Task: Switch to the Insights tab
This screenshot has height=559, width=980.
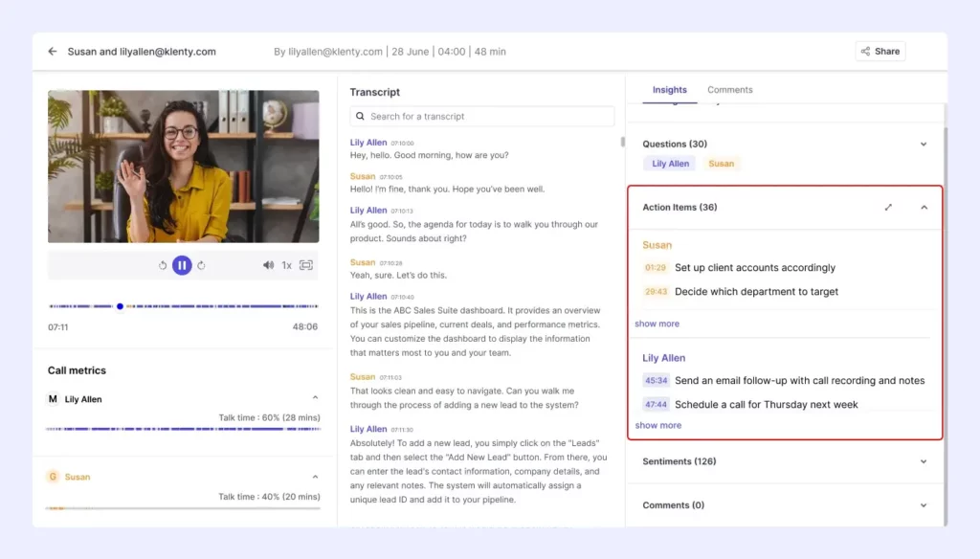Action: (x=669, y=90)
